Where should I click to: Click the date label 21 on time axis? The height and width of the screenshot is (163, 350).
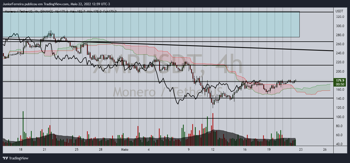[45, 150]
